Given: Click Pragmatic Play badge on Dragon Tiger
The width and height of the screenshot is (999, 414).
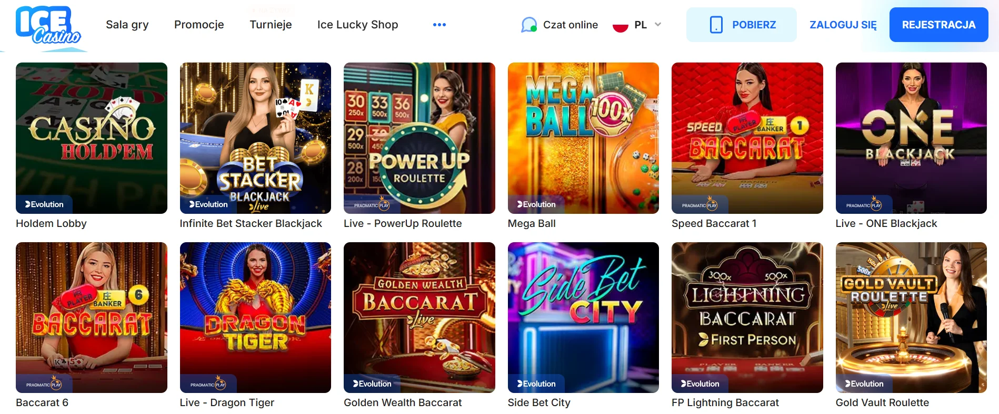Looking at the screenshot, I should click(x=208, y=384).
